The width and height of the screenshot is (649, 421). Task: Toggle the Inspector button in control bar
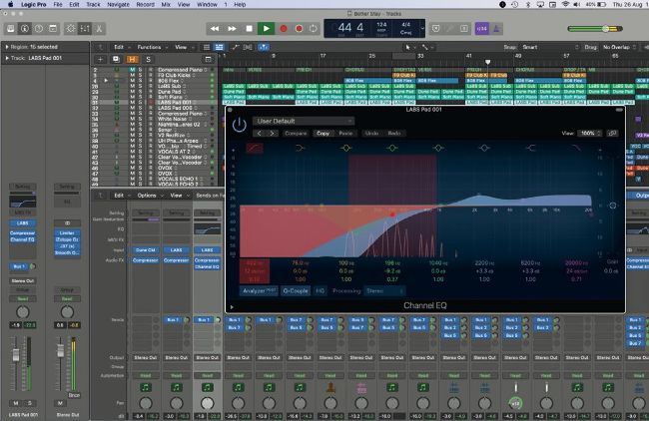(25, 29)
